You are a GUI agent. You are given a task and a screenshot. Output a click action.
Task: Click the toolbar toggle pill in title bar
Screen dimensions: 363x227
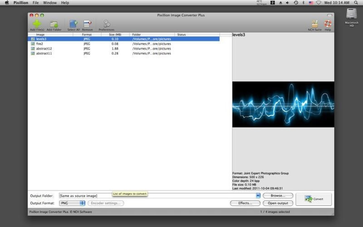tap(329, 15)
